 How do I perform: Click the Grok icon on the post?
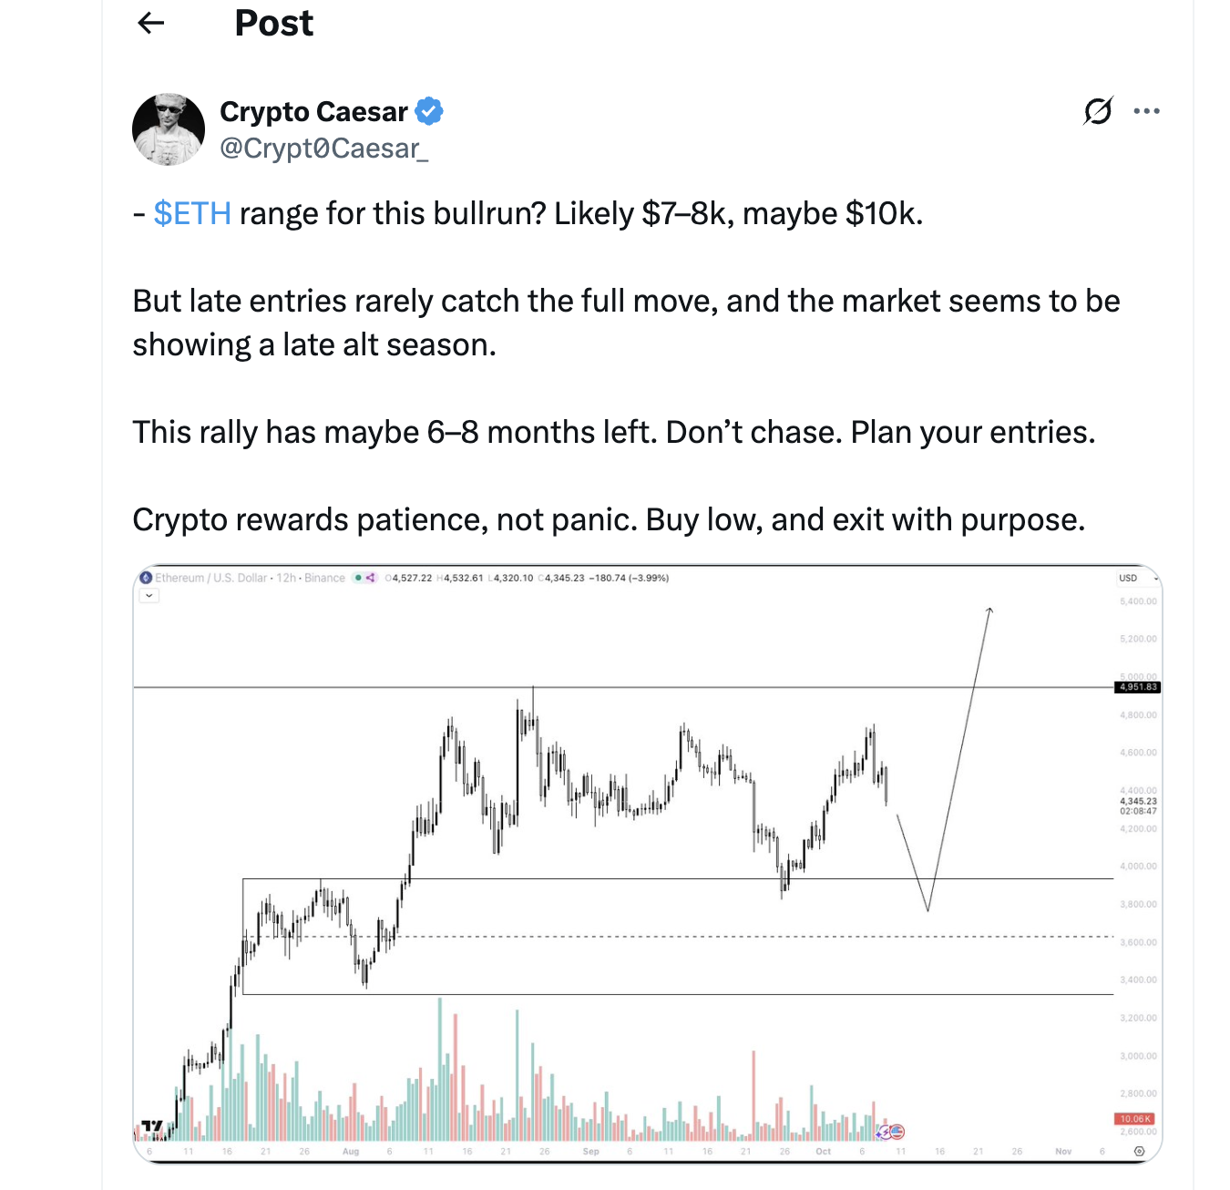[1098, 111]
